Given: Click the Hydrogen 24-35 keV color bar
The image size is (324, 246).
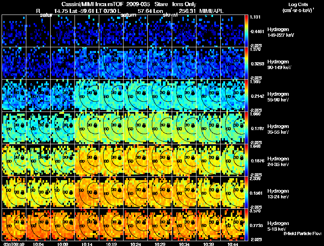Looking at the screenshot, I should click(x=246, y=160).
